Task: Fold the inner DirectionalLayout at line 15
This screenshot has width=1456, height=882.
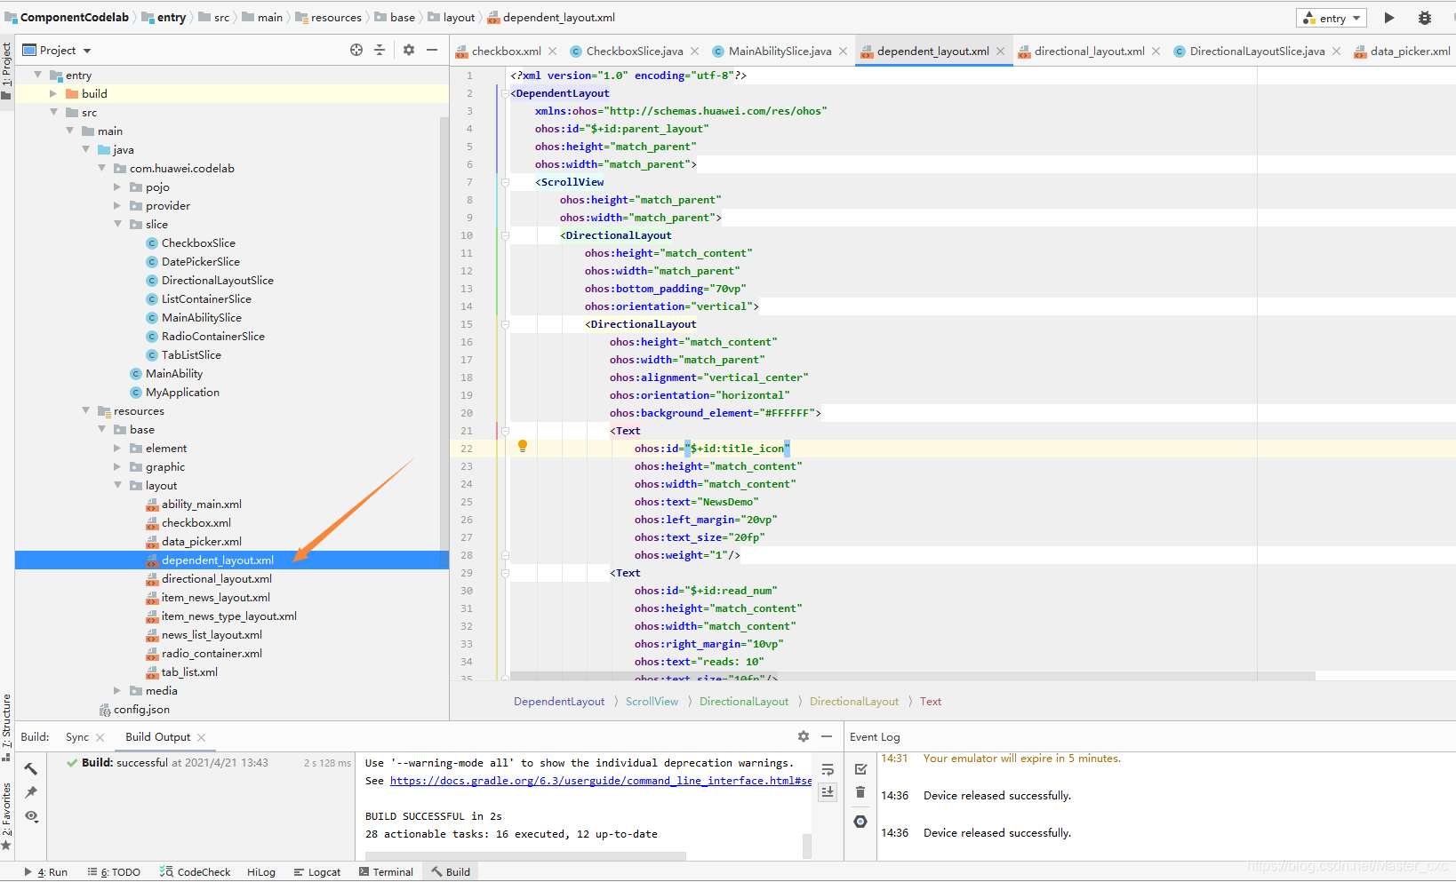Action: 505,324
